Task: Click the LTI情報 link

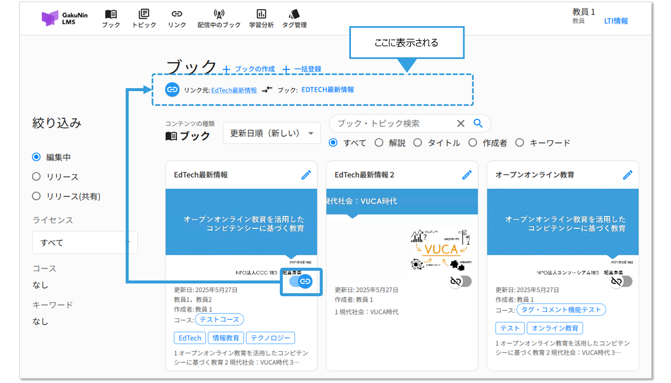Action: tap(616, 21)
